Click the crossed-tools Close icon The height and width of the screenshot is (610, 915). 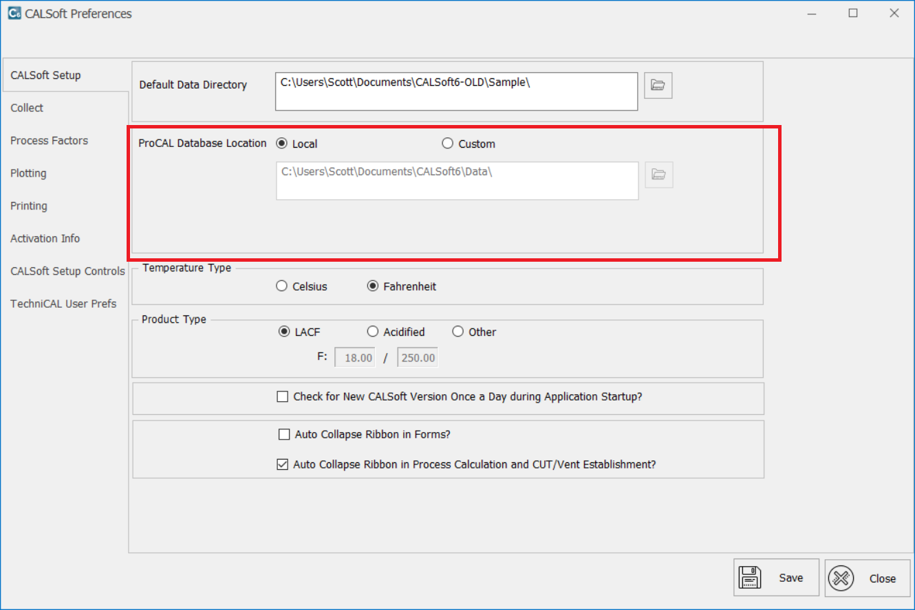(x=840, y=578)
